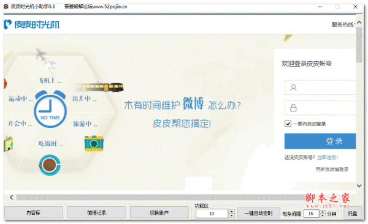Click the airplane icon above 飞机上
Image resolution: width=368 pixels, height=224 pixels.
click(x=45, y=59)
